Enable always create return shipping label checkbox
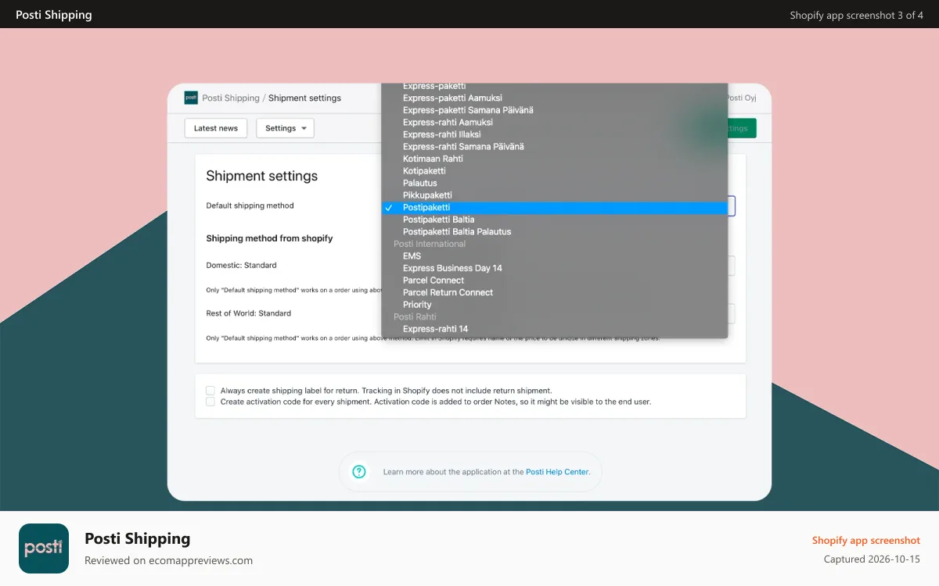The height and width of the screenshot is (586, 939). [210, 390]
